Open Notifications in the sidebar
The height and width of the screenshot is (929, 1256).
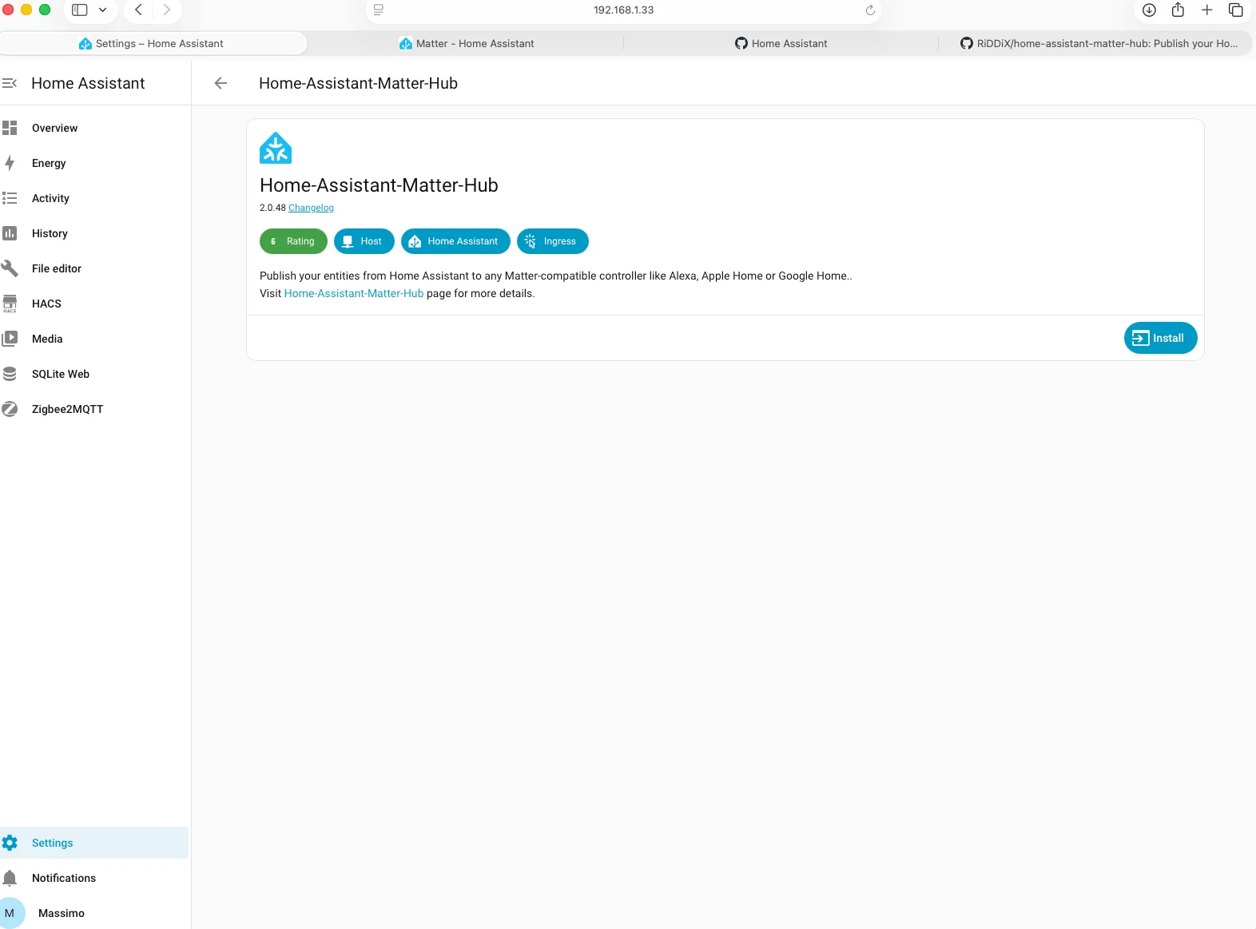(x=94, y=878)
